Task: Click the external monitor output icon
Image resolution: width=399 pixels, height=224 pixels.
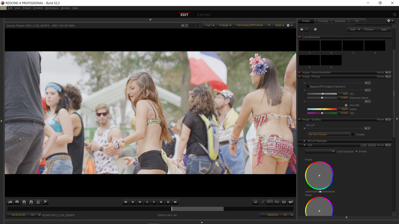Action: click(256, 202)
